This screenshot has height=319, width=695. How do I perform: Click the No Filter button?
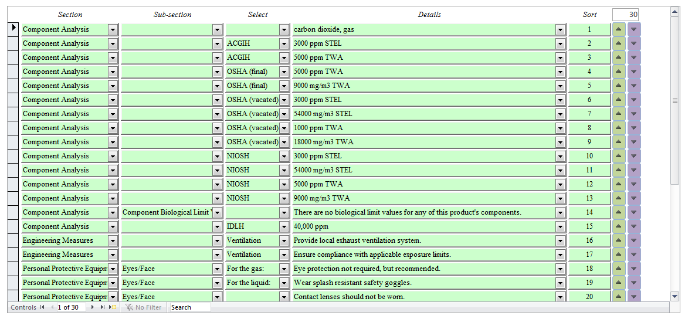143,307
